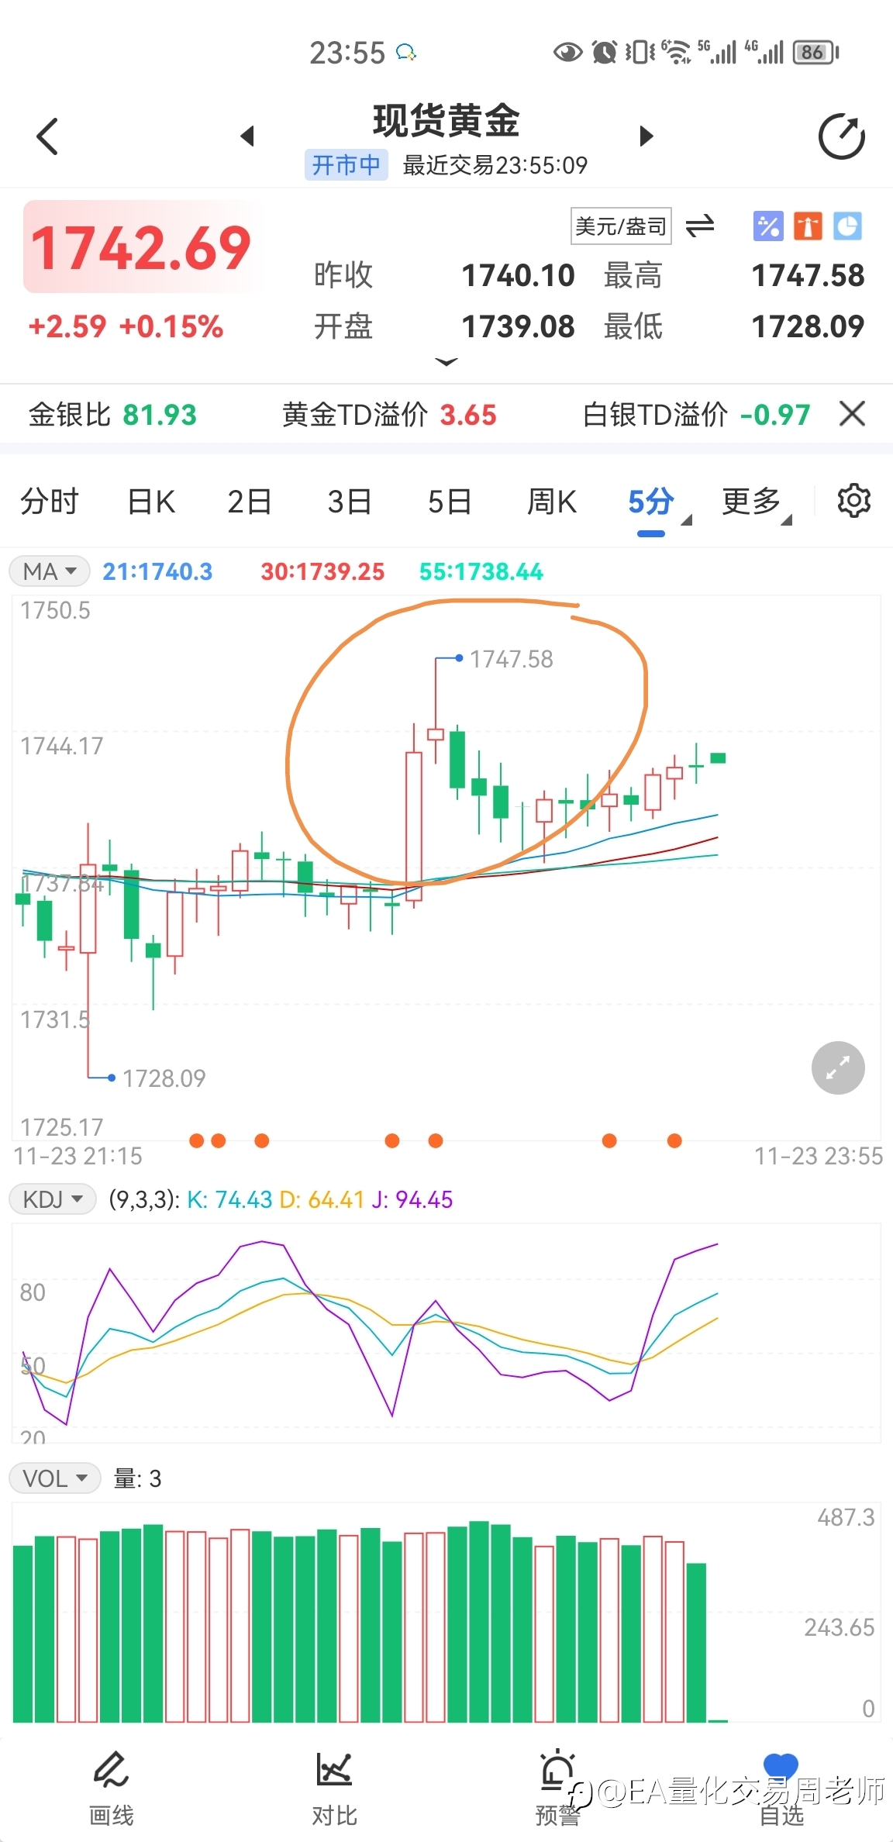The width and height of the screenshot is (893, 1842).
Task: Swap price unit with arrows icon
Action: [x=700, y=226]
